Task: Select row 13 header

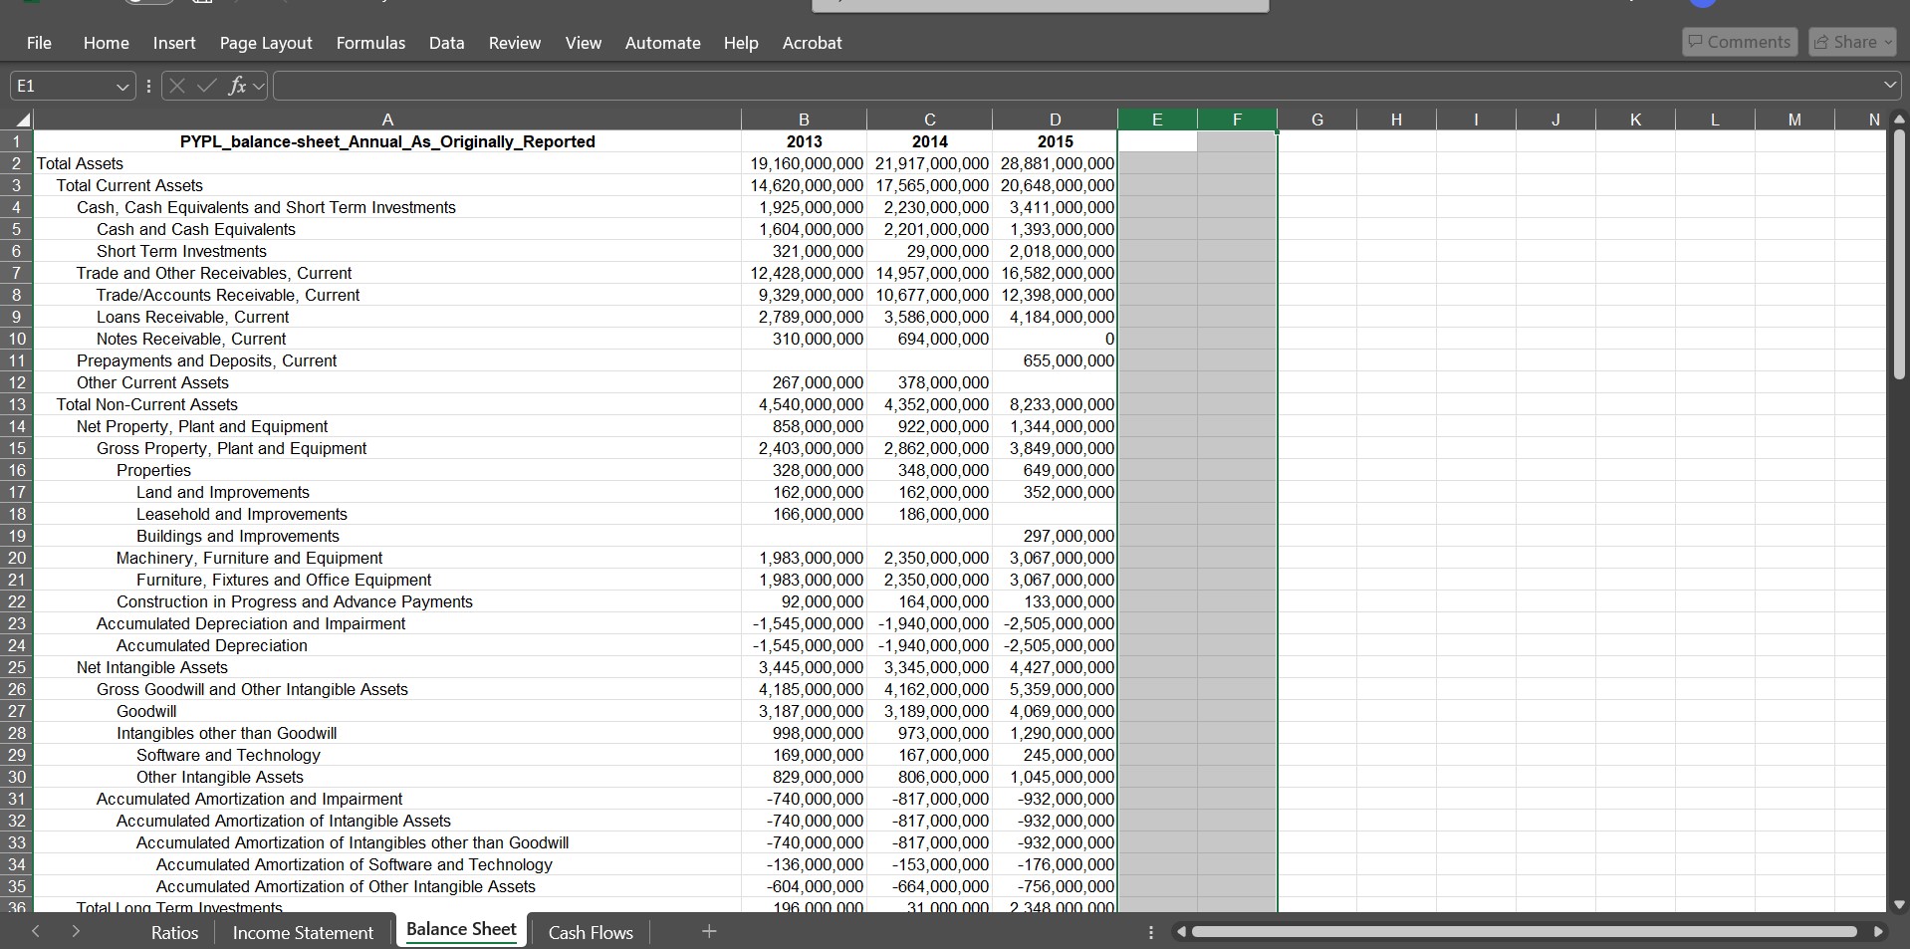Action: click(x=17, y=404)
